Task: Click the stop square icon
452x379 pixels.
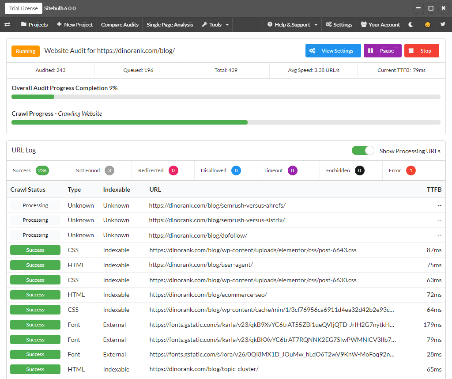Action: [x=411, y=51]
